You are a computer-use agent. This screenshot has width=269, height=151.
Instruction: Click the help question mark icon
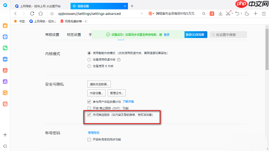coord(118,60)
